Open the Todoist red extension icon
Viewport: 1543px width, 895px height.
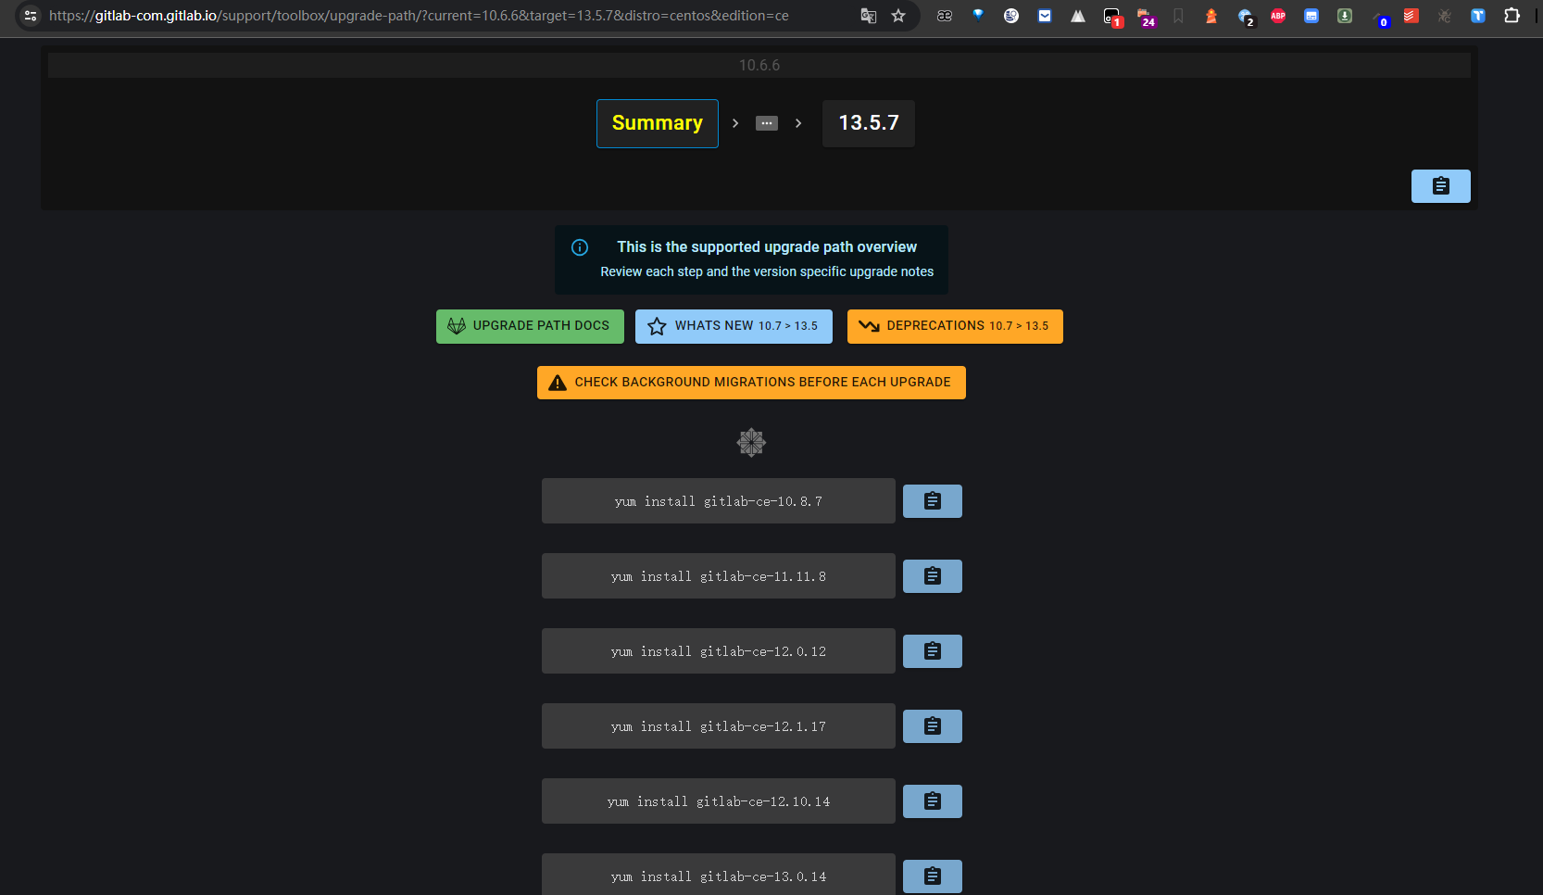coord(1411,16)
